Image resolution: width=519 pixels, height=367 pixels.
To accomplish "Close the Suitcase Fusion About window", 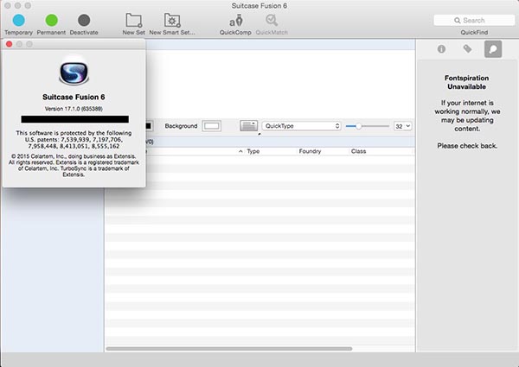I will pos(9,44).
